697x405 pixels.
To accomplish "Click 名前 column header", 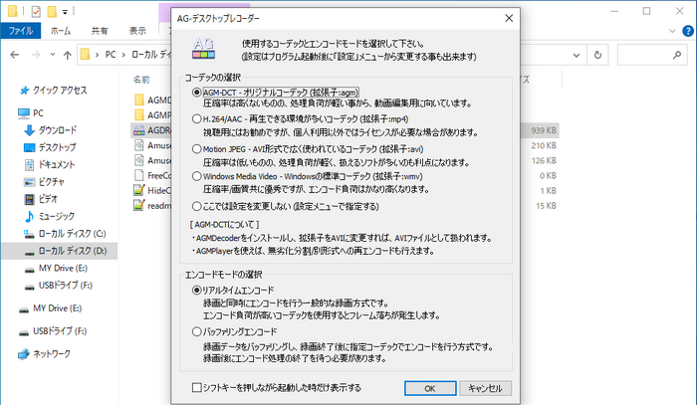I will point(141,80).
